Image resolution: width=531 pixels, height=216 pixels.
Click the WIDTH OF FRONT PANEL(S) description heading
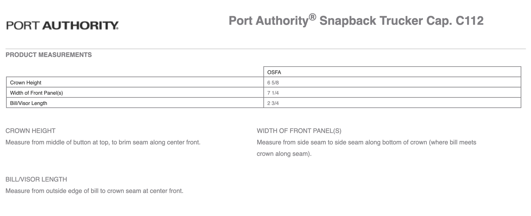click(x=299, y=131)
